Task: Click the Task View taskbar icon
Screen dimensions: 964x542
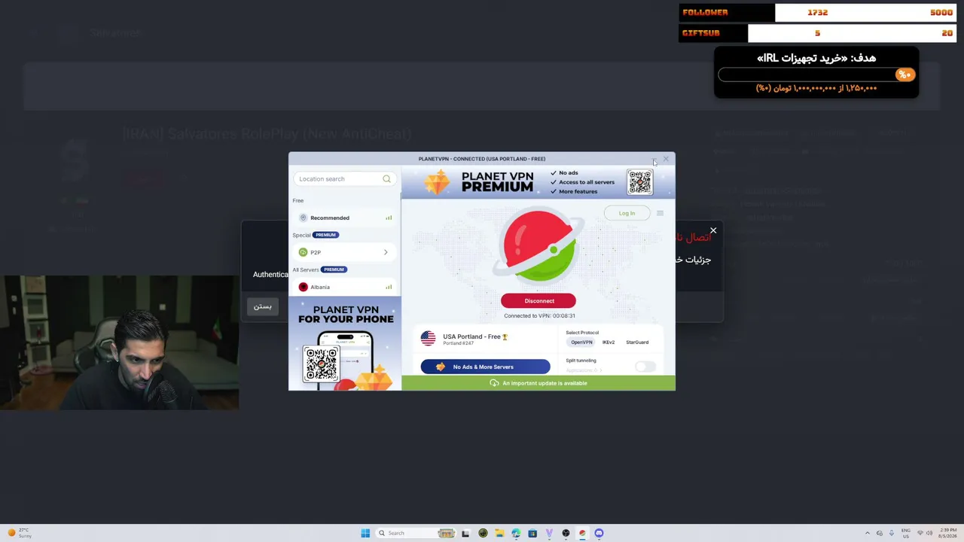Action: 465,533
